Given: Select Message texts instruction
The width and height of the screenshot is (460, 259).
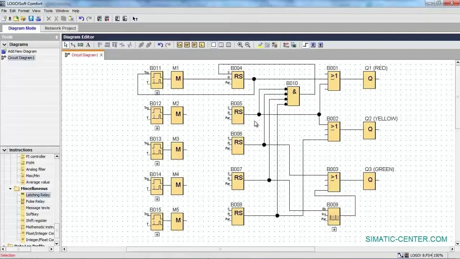Looking at the screenshot, I should (38, 208).
